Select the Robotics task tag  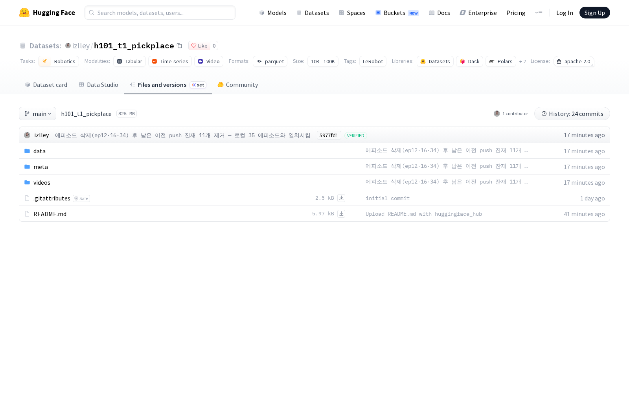click(x=59, y=61)
